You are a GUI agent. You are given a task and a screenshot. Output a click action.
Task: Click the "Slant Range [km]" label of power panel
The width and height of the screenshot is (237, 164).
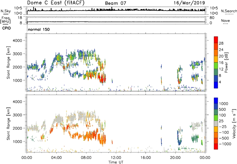[x=8, y=62]
